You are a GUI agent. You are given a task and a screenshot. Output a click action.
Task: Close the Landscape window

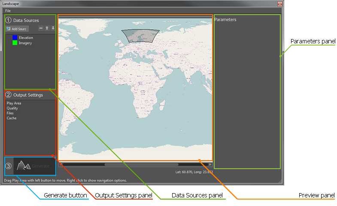pyautogui.click(x=279, y=3)
